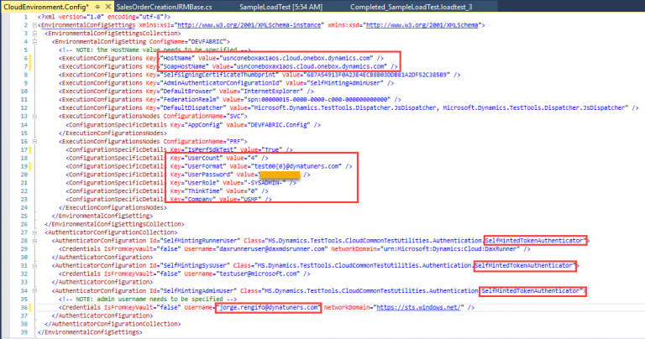Collapse the AuthenticatorConfigurationCollection node

coord(34,232)
